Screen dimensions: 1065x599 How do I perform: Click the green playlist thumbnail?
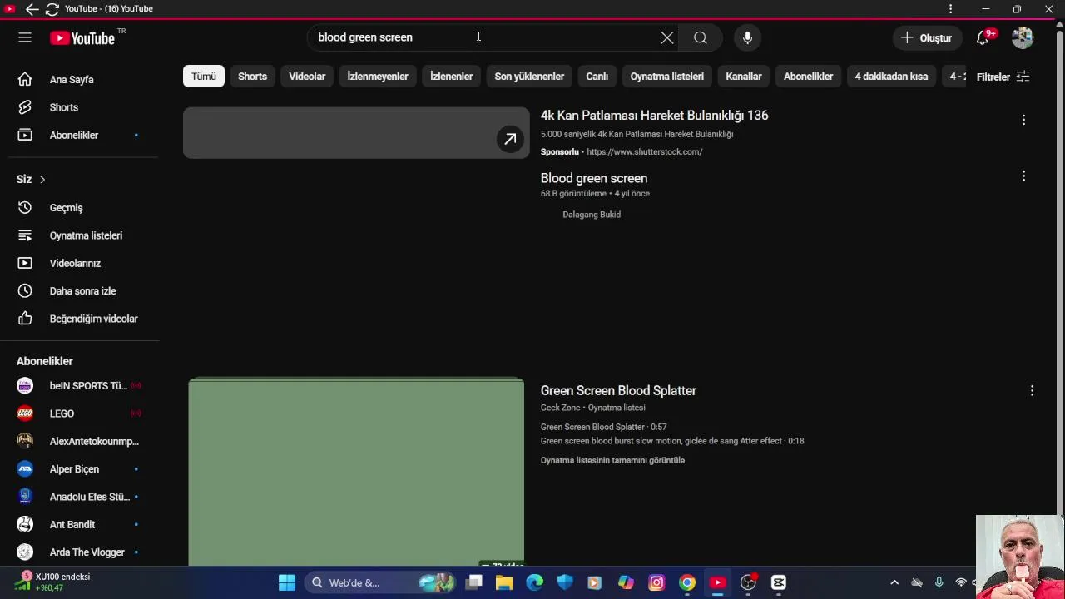click(x=356, y=472)
